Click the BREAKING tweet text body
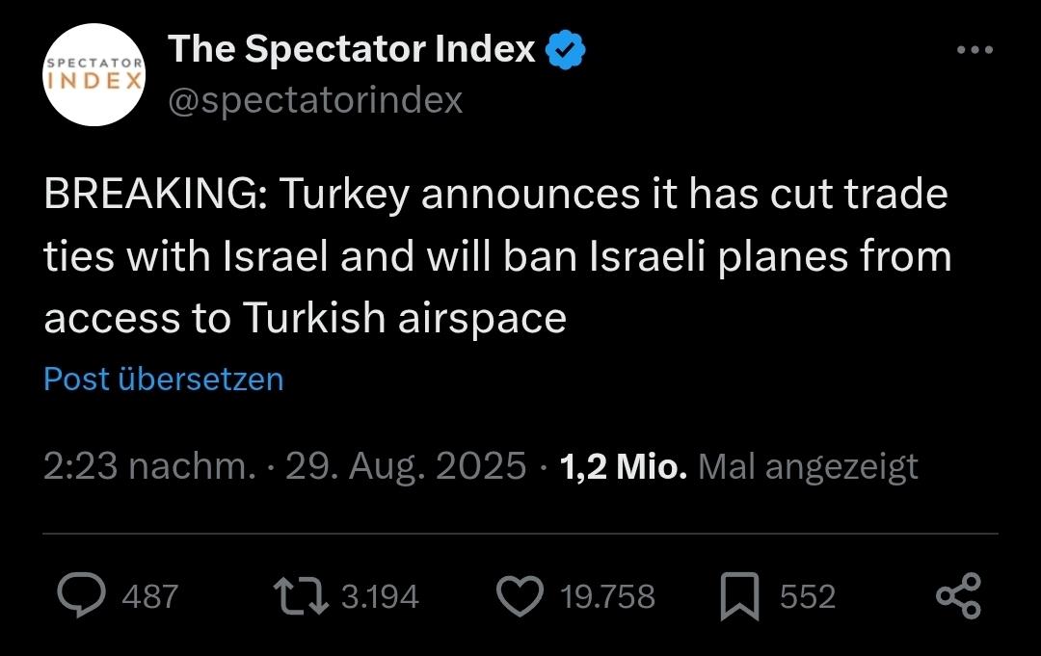This screenshot has height=656, width=1041. (496, 255)
